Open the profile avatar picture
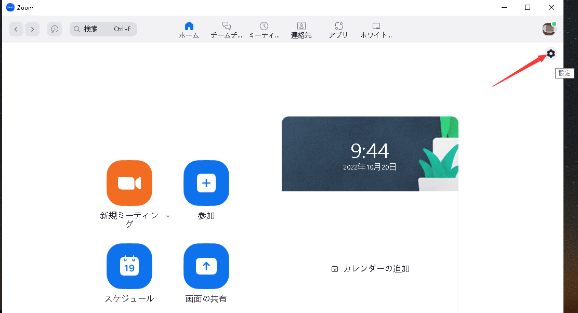The height and width of the screenshot is (313, 578). (x=548, y=29)
